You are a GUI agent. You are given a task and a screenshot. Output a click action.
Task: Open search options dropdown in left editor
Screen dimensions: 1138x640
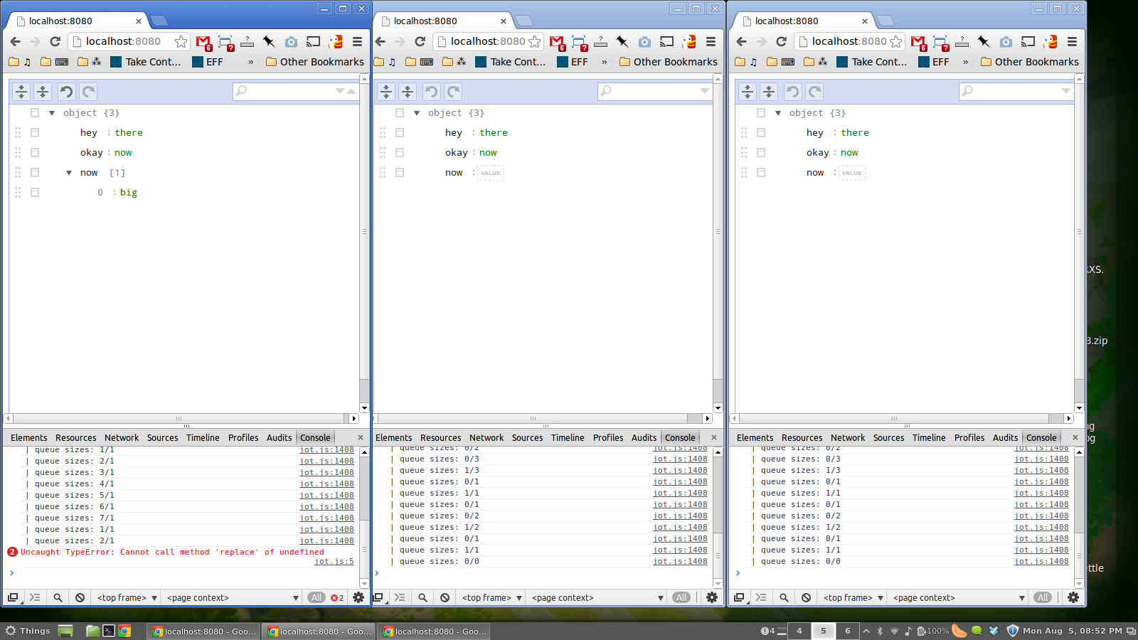[x=340, y=91]
